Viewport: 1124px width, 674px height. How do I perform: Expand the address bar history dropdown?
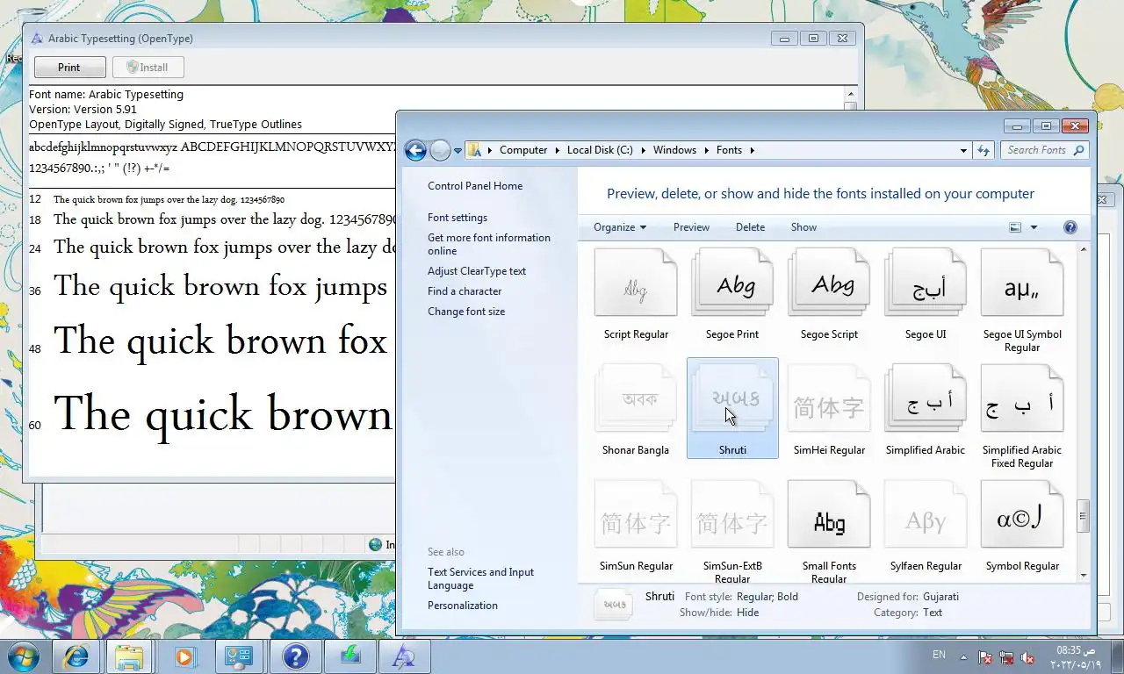[x=963, y=150]
